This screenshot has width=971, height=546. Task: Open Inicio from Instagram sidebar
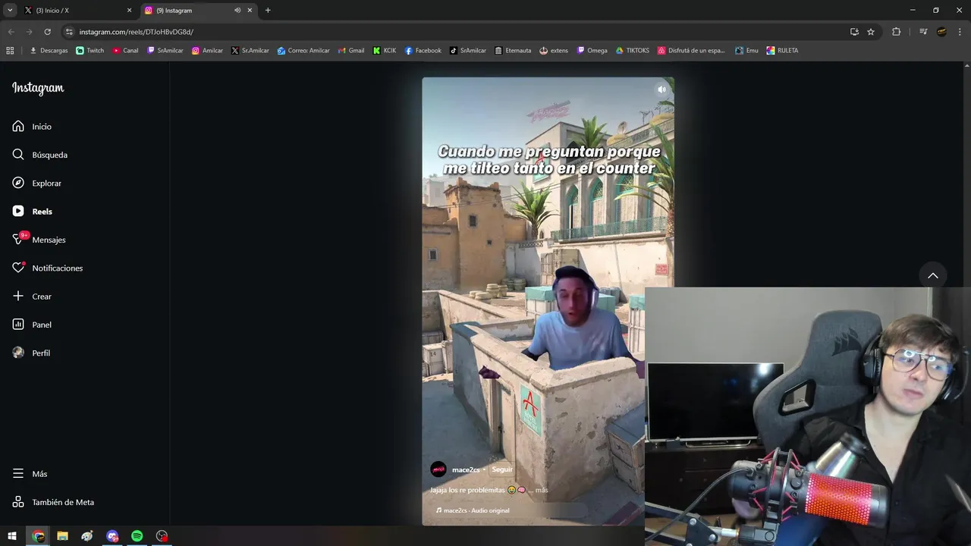[x=32, y=127]
